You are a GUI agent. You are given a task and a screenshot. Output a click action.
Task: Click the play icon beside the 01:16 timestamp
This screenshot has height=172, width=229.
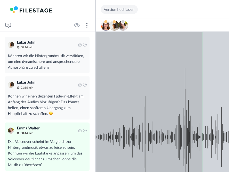[x=18, y=88]
